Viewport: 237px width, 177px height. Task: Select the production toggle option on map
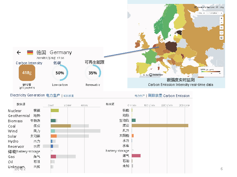[201, 13]
